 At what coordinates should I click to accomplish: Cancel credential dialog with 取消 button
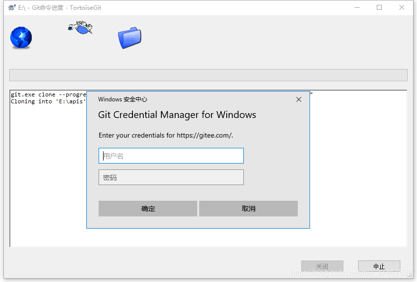[x=248, y=209]
